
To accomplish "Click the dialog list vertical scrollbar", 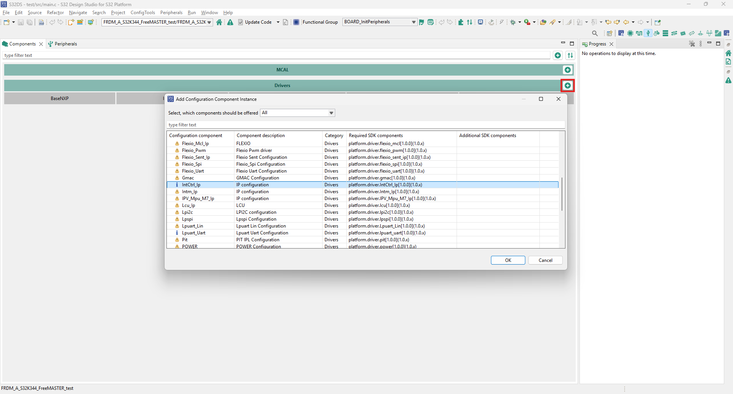I will coord(562,194).
